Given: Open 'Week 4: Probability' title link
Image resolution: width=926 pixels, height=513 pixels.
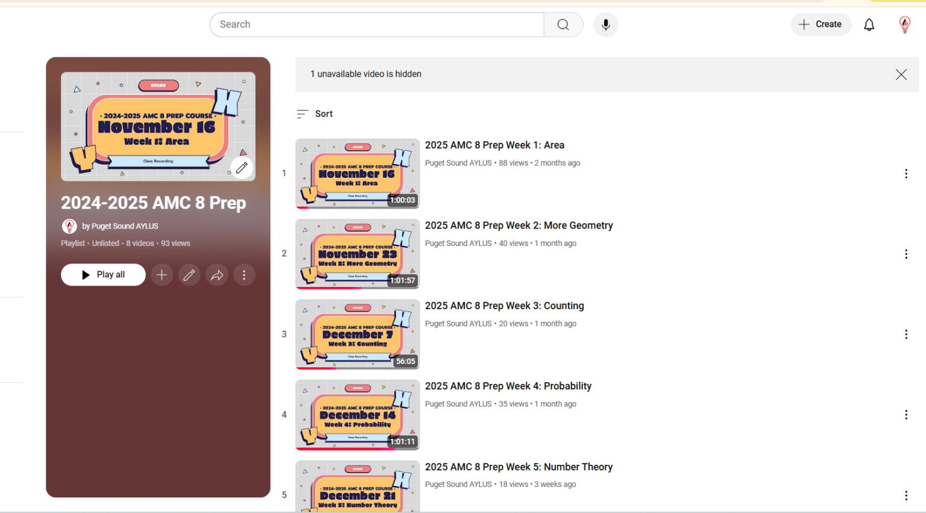Looking at the screenshot, I should click(508, 386).
